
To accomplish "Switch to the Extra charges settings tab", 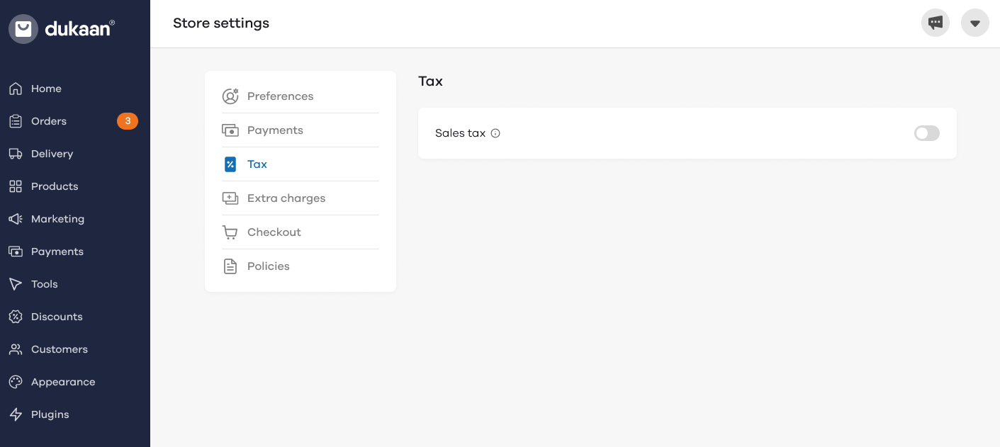I will point(300,198).
